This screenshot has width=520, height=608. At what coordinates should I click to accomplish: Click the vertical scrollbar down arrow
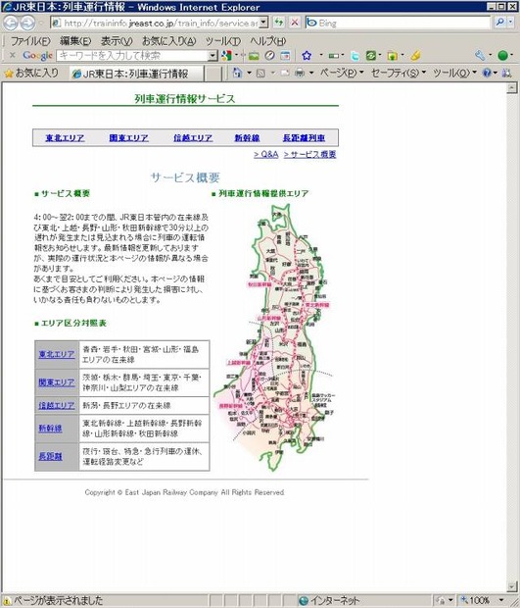pyautogui.click(x=511, y=587)
